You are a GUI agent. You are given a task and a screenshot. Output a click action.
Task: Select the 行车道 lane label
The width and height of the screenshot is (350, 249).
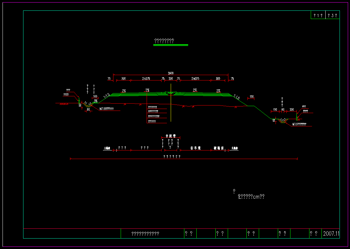195,148
